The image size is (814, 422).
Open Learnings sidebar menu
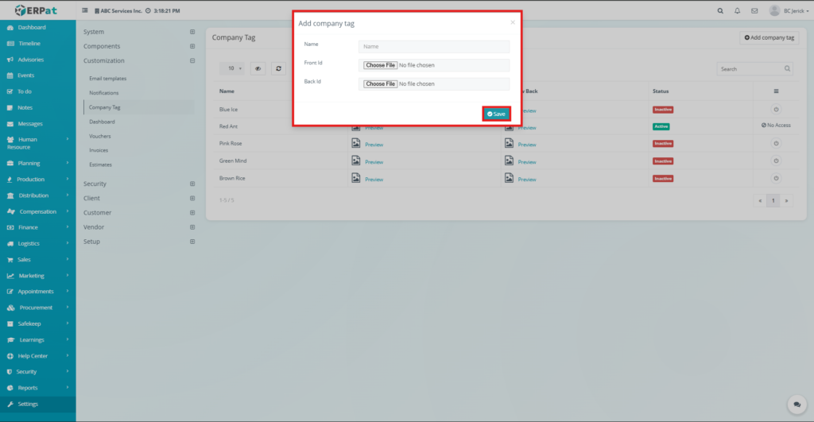(x=38, y=339)
